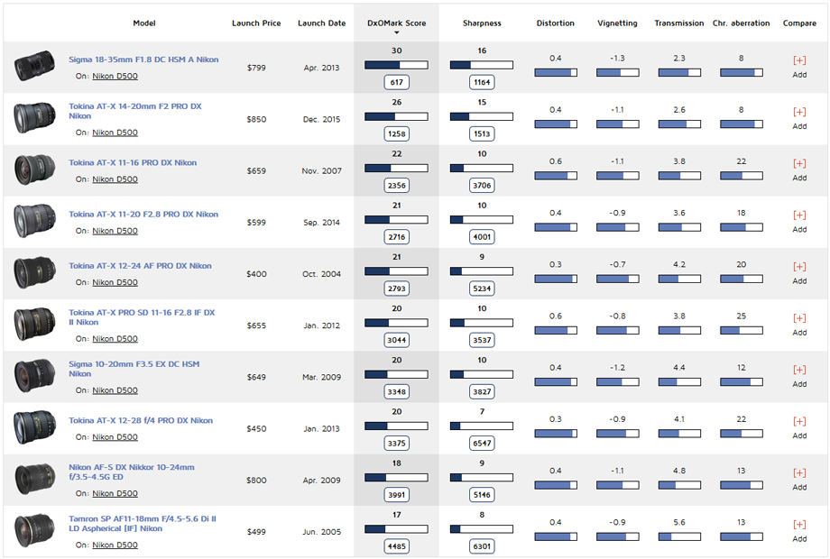The height and width of the screenshot is (559, 830).
Task: Add Nikon AF-S DX 10-24mm to compare
Action: click(799, 472)
